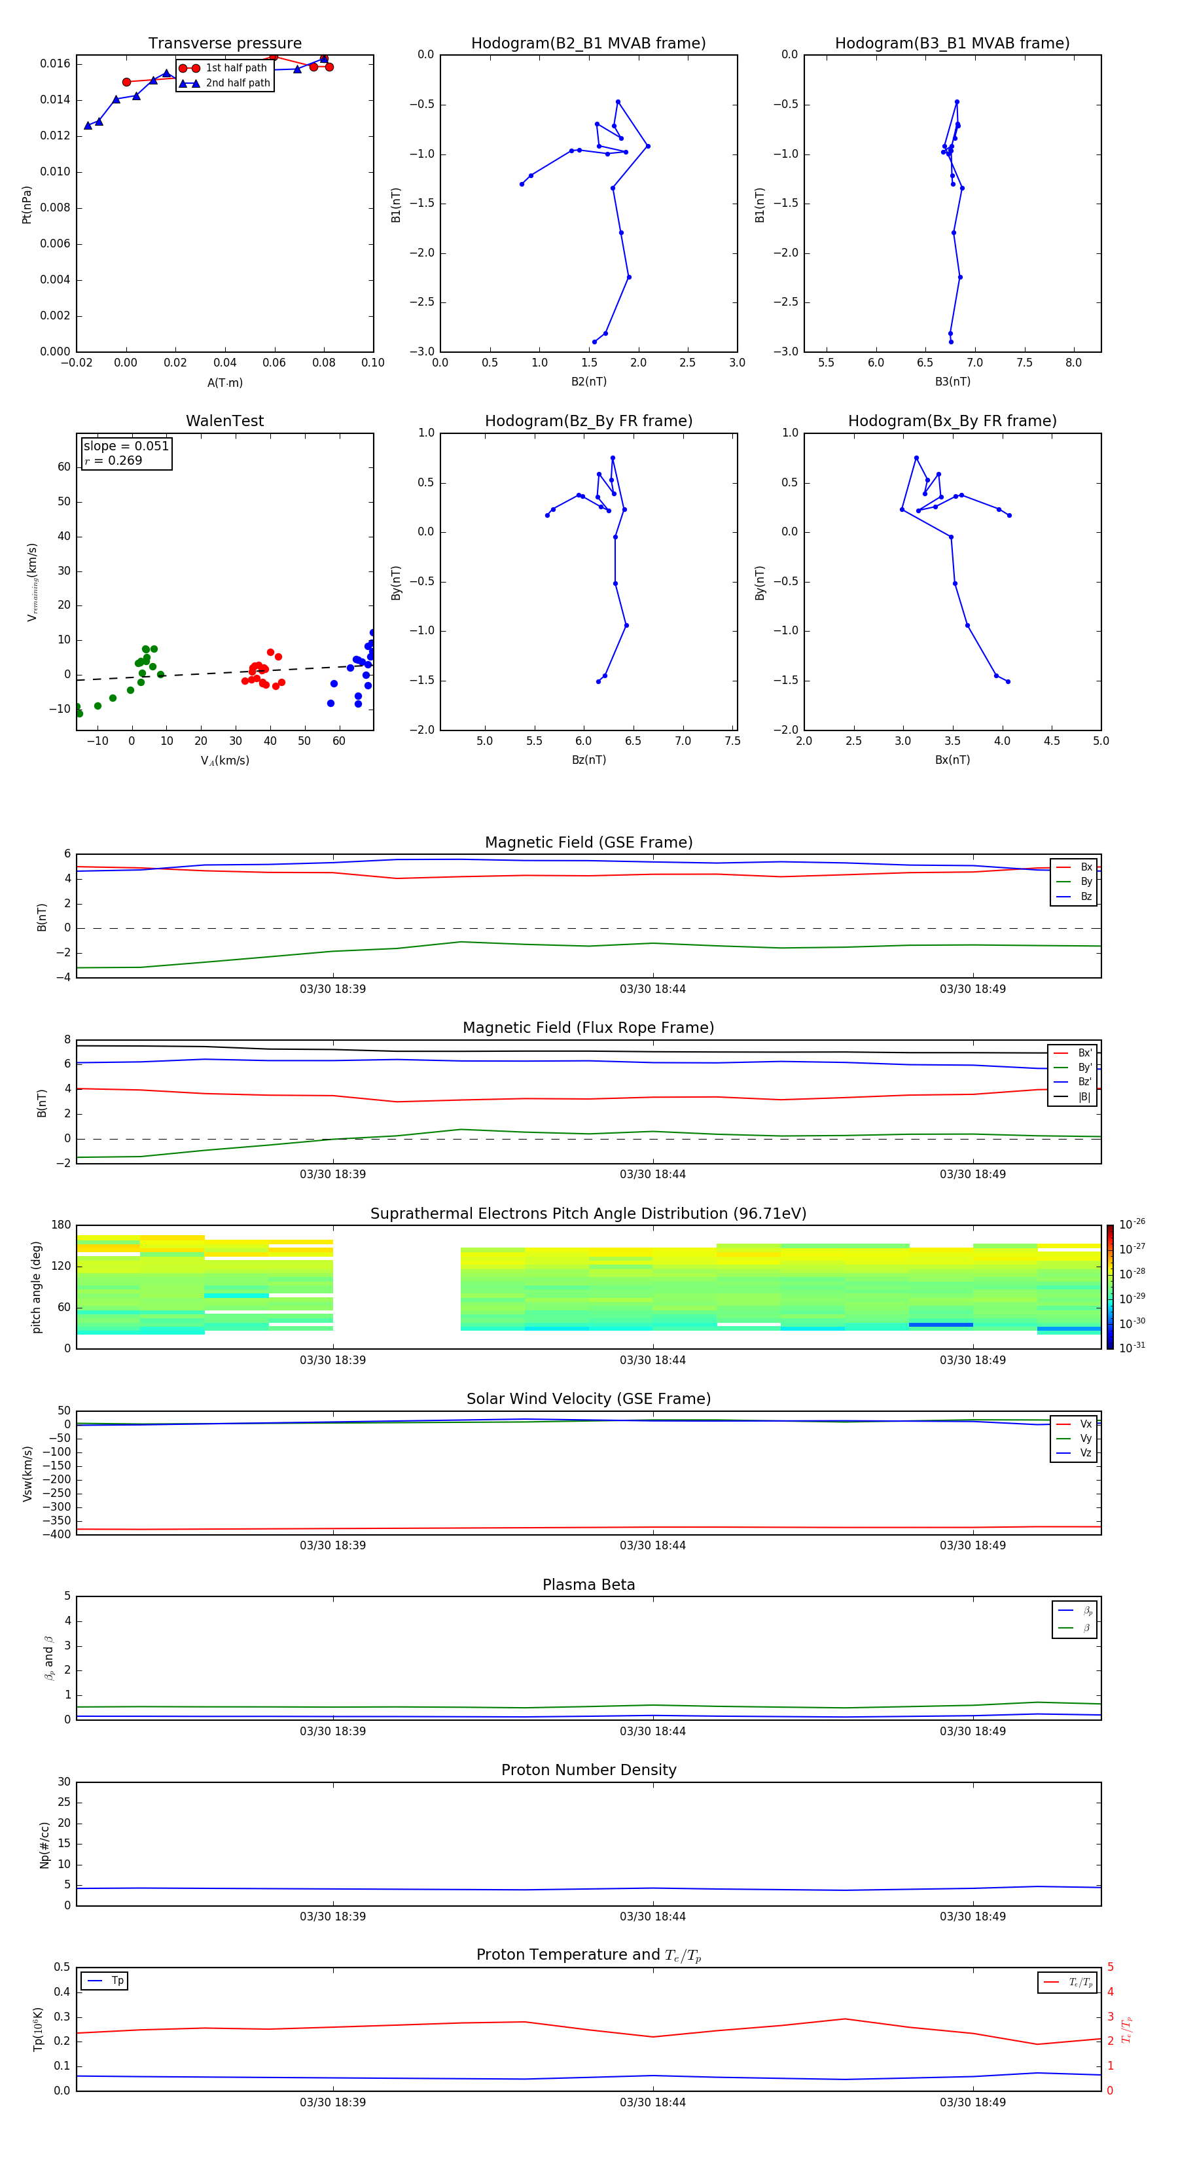Screen dimensions: 1178x2160
Task: Click the "Bz(nT)" x-axis label
Action: 588,760
